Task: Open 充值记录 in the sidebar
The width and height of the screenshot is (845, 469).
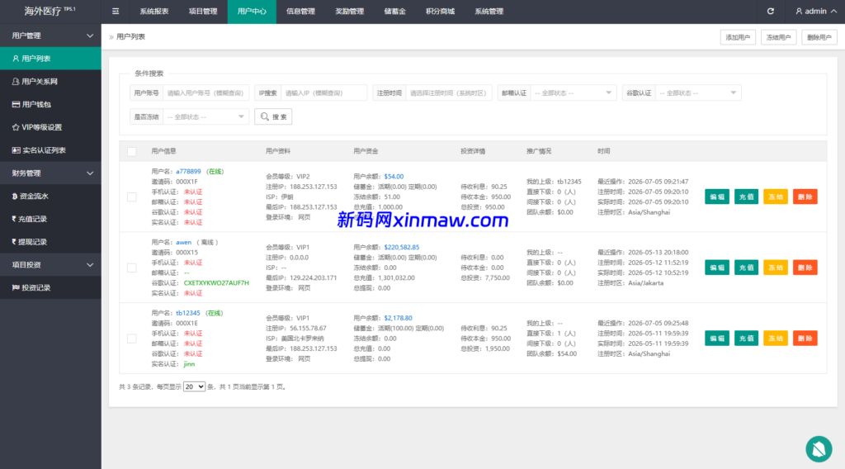Action: click(50, 219)
